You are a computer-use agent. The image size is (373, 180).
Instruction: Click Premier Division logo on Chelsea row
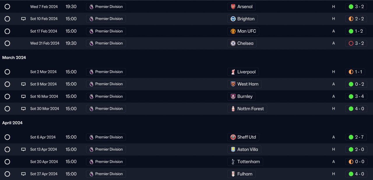(92, 43)
